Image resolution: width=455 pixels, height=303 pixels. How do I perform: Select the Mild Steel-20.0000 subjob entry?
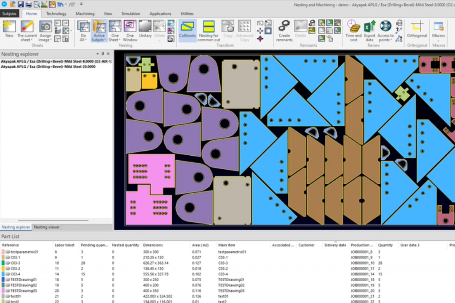(48, 66)
